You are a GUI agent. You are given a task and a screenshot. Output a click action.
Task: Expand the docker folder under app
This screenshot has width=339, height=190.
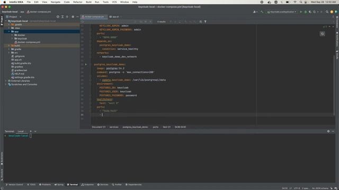[12, 35]
